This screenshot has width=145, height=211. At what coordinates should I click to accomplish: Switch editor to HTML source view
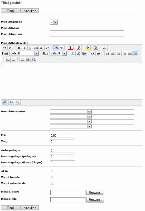(x=11, y=102)
